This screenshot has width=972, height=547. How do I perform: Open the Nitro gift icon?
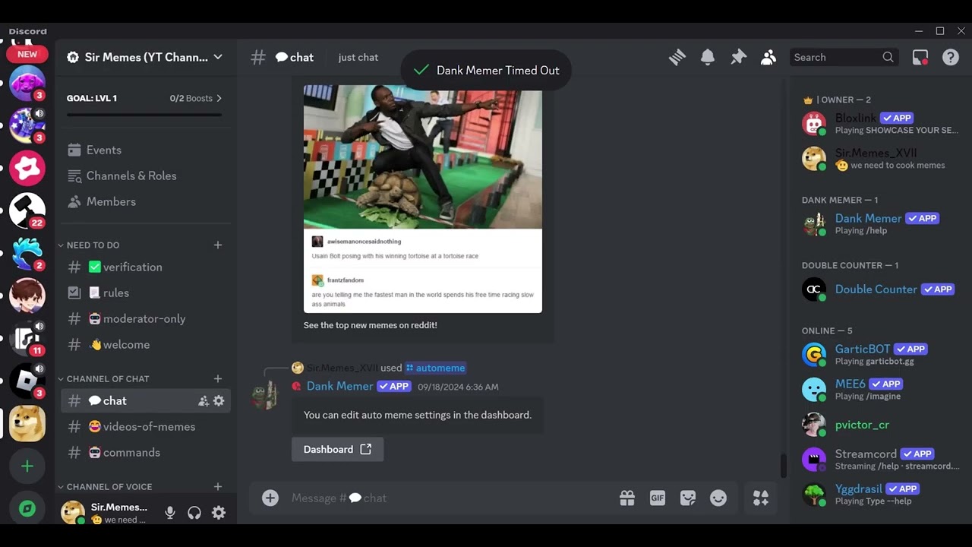[x=627, y=498]
